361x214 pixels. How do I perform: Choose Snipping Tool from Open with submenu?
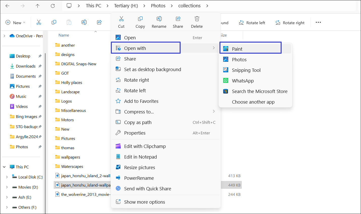[x=246, y=70]
